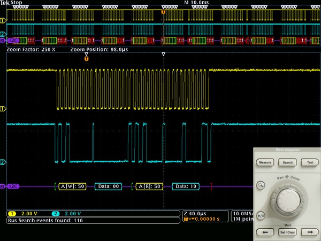Click the orange trigger T marker in zoom view
The height and width of the screenshot is (241, 321).
(86, 58)
